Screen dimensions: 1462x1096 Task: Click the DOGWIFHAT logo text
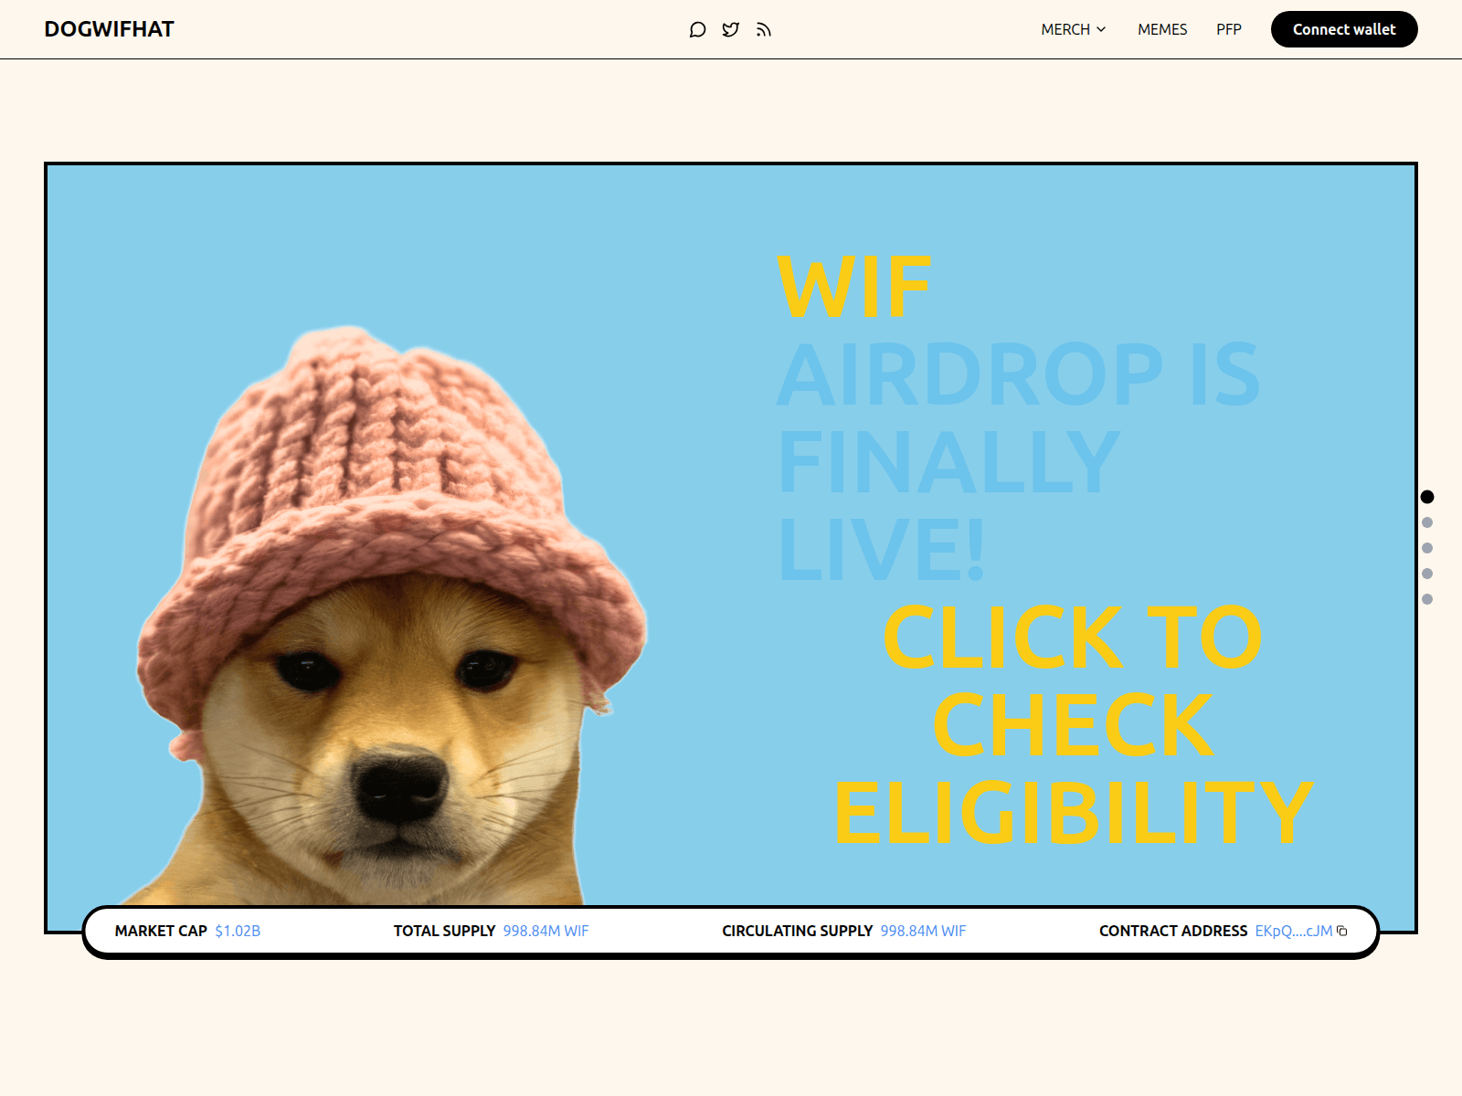110,28
